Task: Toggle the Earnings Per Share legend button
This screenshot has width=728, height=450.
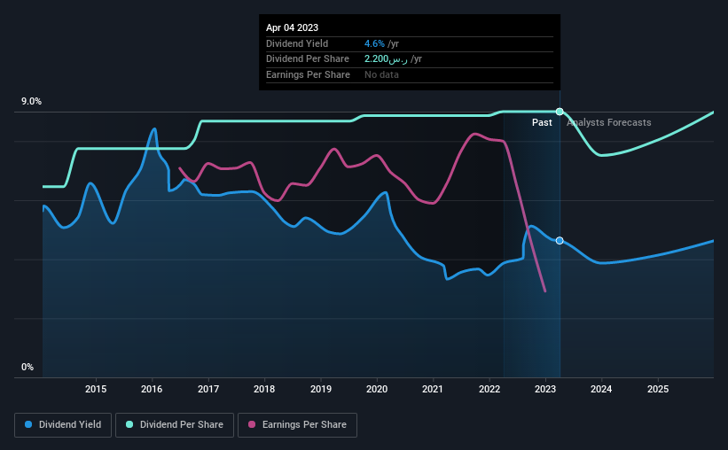Action: (x=297, y=425)
